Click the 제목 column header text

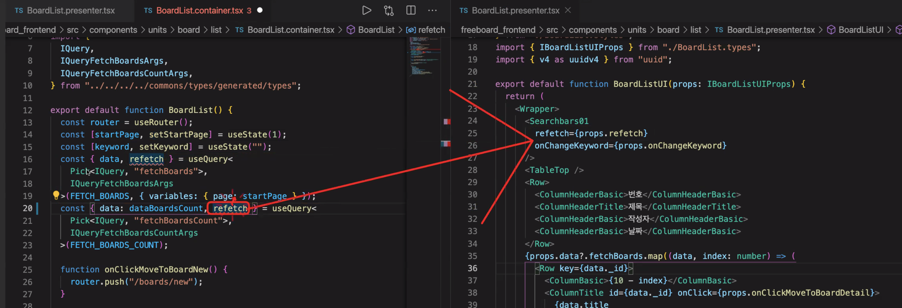[635, 207]
